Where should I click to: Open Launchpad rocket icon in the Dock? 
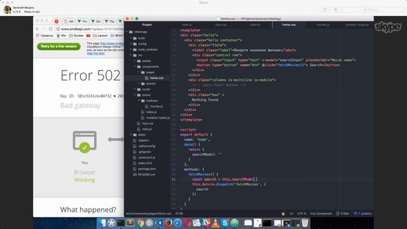tap(111, 223)
